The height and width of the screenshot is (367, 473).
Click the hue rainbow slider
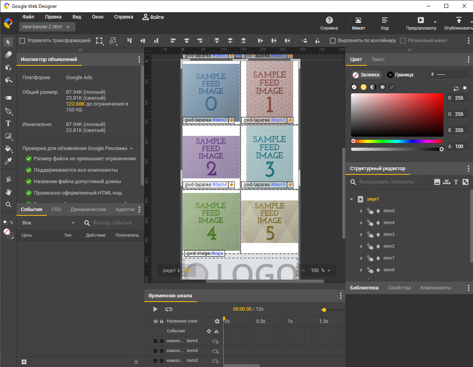(x=397, y=141)
